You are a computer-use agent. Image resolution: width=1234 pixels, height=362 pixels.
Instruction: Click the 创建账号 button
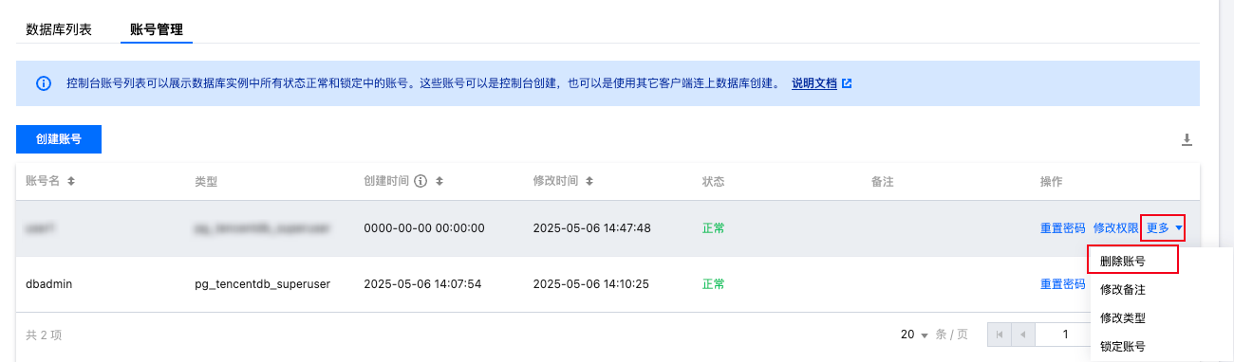(59, 139)
